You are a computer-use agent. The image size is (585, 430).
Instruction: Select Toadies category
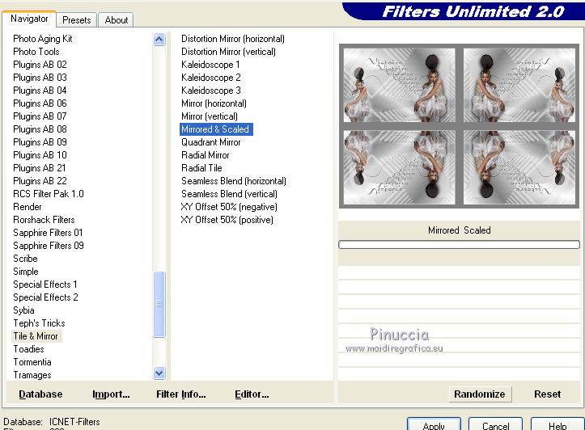(x=29, y=349)
